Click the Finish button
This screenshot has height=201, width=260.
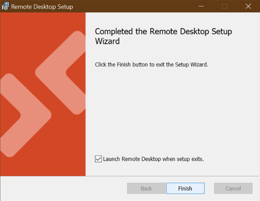[185, 188]
